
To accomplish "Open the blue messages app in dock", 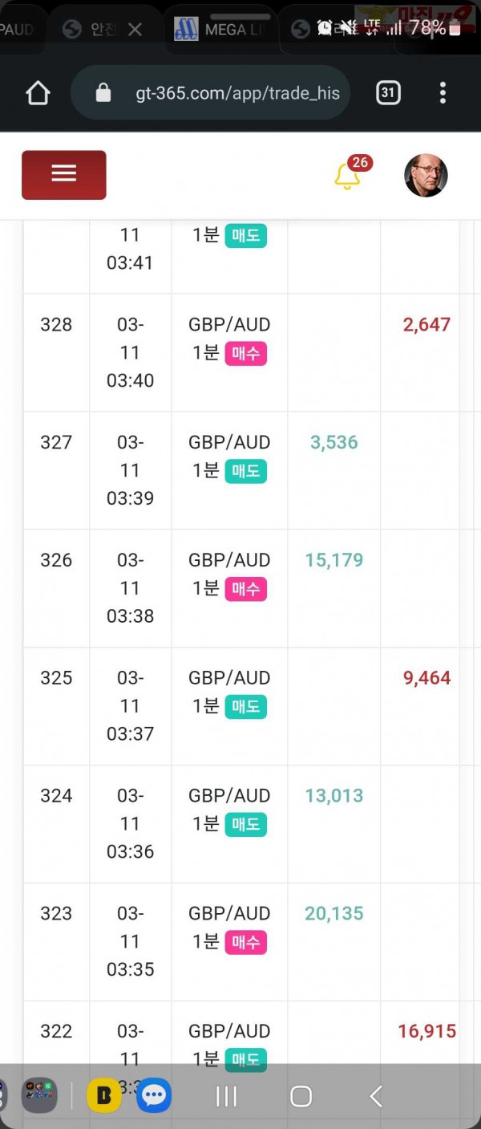I will 154,1095.
